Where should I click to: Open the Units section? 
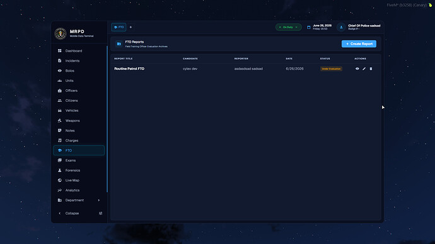pos(79,80)
